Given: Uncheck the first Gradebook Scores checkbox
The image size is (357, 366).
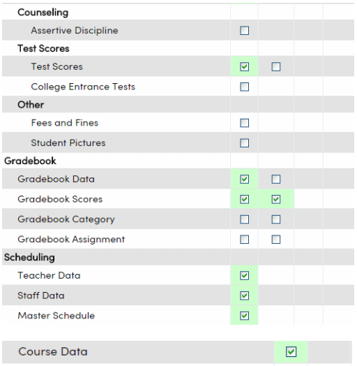Looking at the screenshot, I should pyautogui.click(x=245, y=199).
